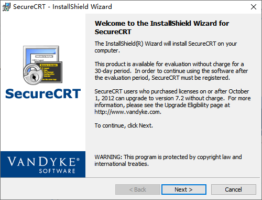262x200 pixels.
Task: Click the 30-day evaluation period paragraph
Action: click(171, 71)
